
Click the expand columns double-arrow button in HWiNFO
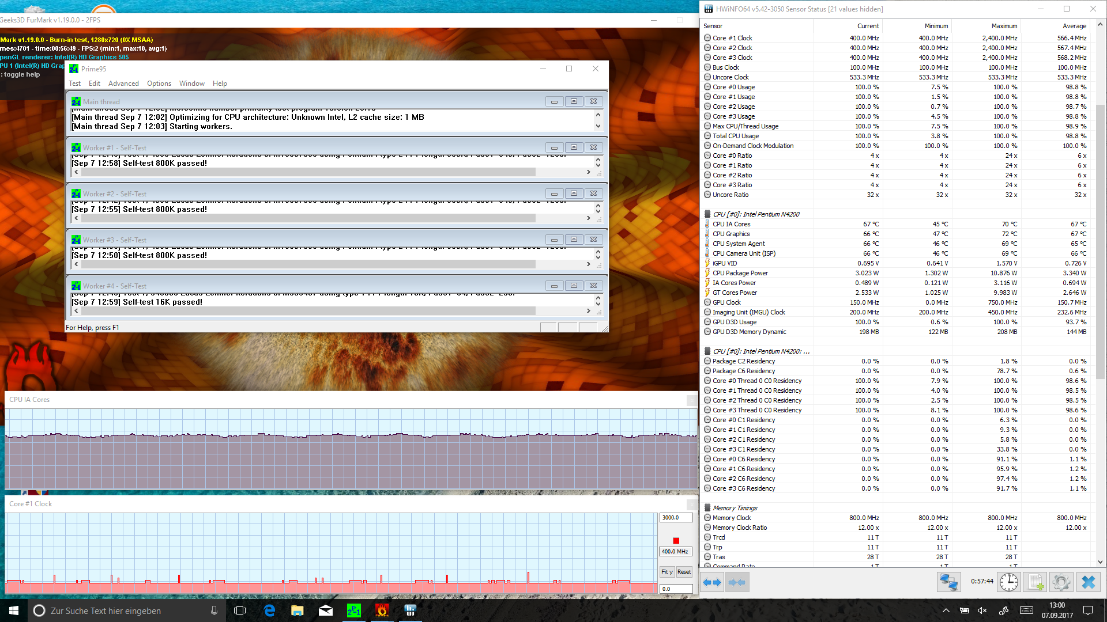(713, 582)
